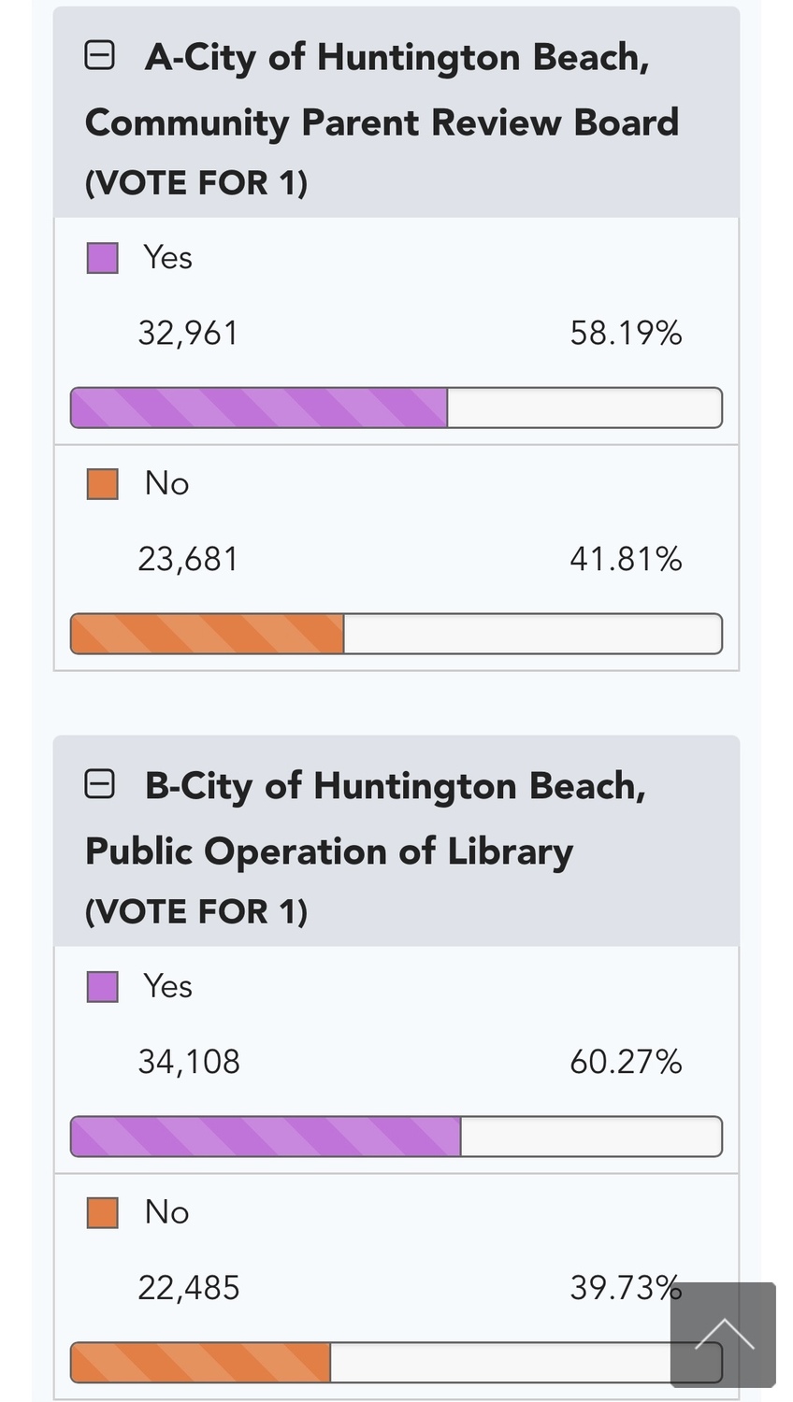The height and width of the screenshot is (1402, 793).
Task: Click Measure A No progress bar
Action: pos(396,634)
